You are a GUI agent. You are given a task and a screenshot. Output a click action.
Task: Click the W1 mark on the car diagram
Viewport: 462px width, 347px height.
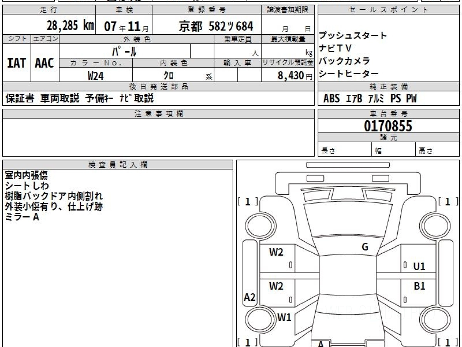tap(285, 317)
